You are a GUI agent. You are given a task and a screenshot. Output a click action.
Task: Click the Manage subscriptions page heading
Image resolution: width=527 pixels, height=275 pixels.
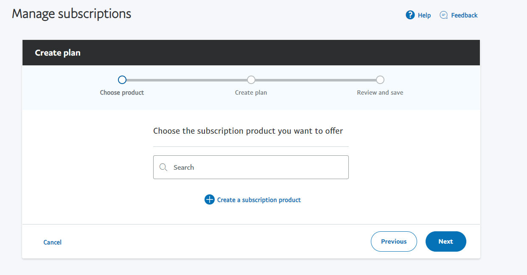coord(71,14)
